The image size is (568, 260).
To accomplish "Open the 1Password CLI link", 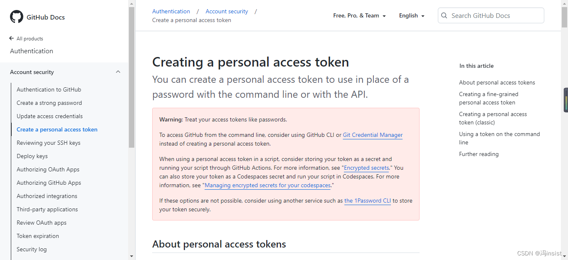I will (x=367, y=201).
